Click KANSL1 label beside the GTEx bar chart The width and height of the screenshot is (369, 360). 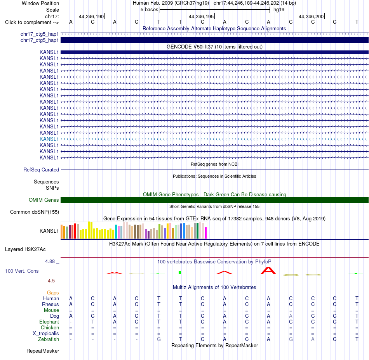coord(49,231)
